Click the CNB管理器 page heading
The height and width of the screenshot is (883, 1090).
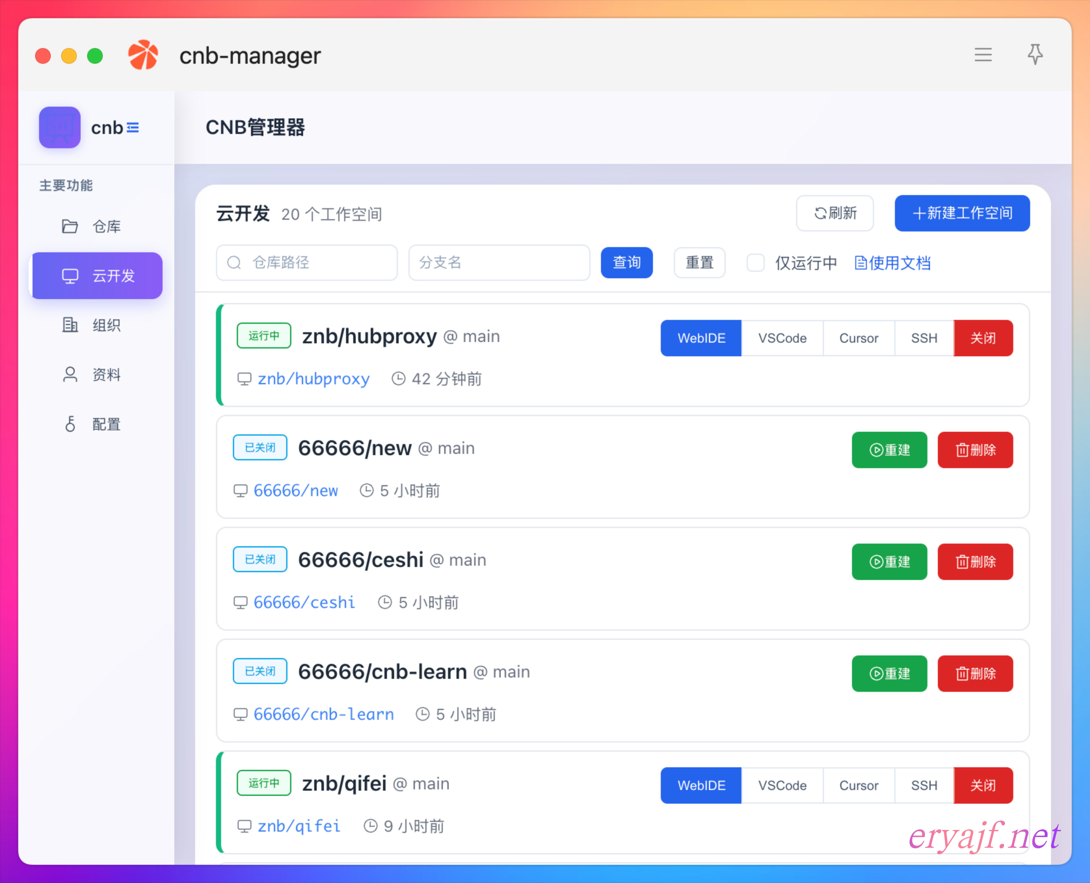tap(255, 128)
